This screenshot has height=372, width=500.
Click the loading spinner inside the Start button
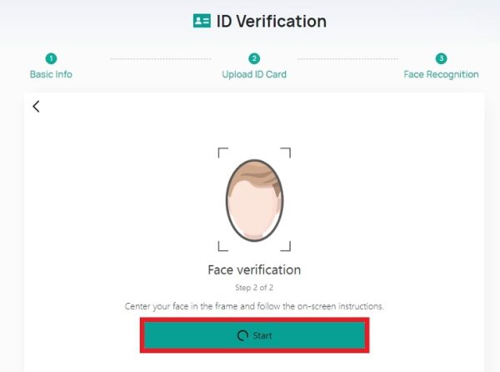point(242,335)
